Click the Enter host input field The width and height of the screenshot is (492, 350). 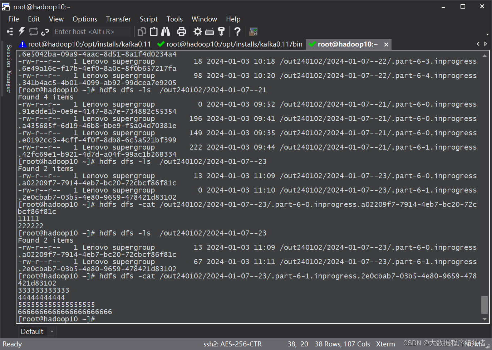click(x=92, y=31)
